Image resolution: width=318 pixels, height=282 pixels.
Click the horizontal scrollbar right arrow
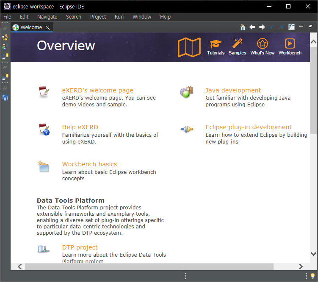301,266
